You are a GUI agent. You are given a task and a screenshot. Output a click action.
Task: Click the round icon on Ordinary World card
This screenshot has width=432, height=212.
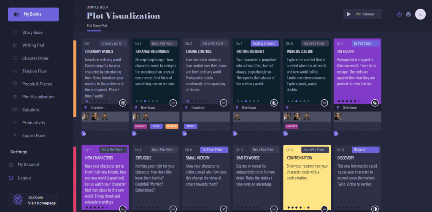[x=123, y=103]
